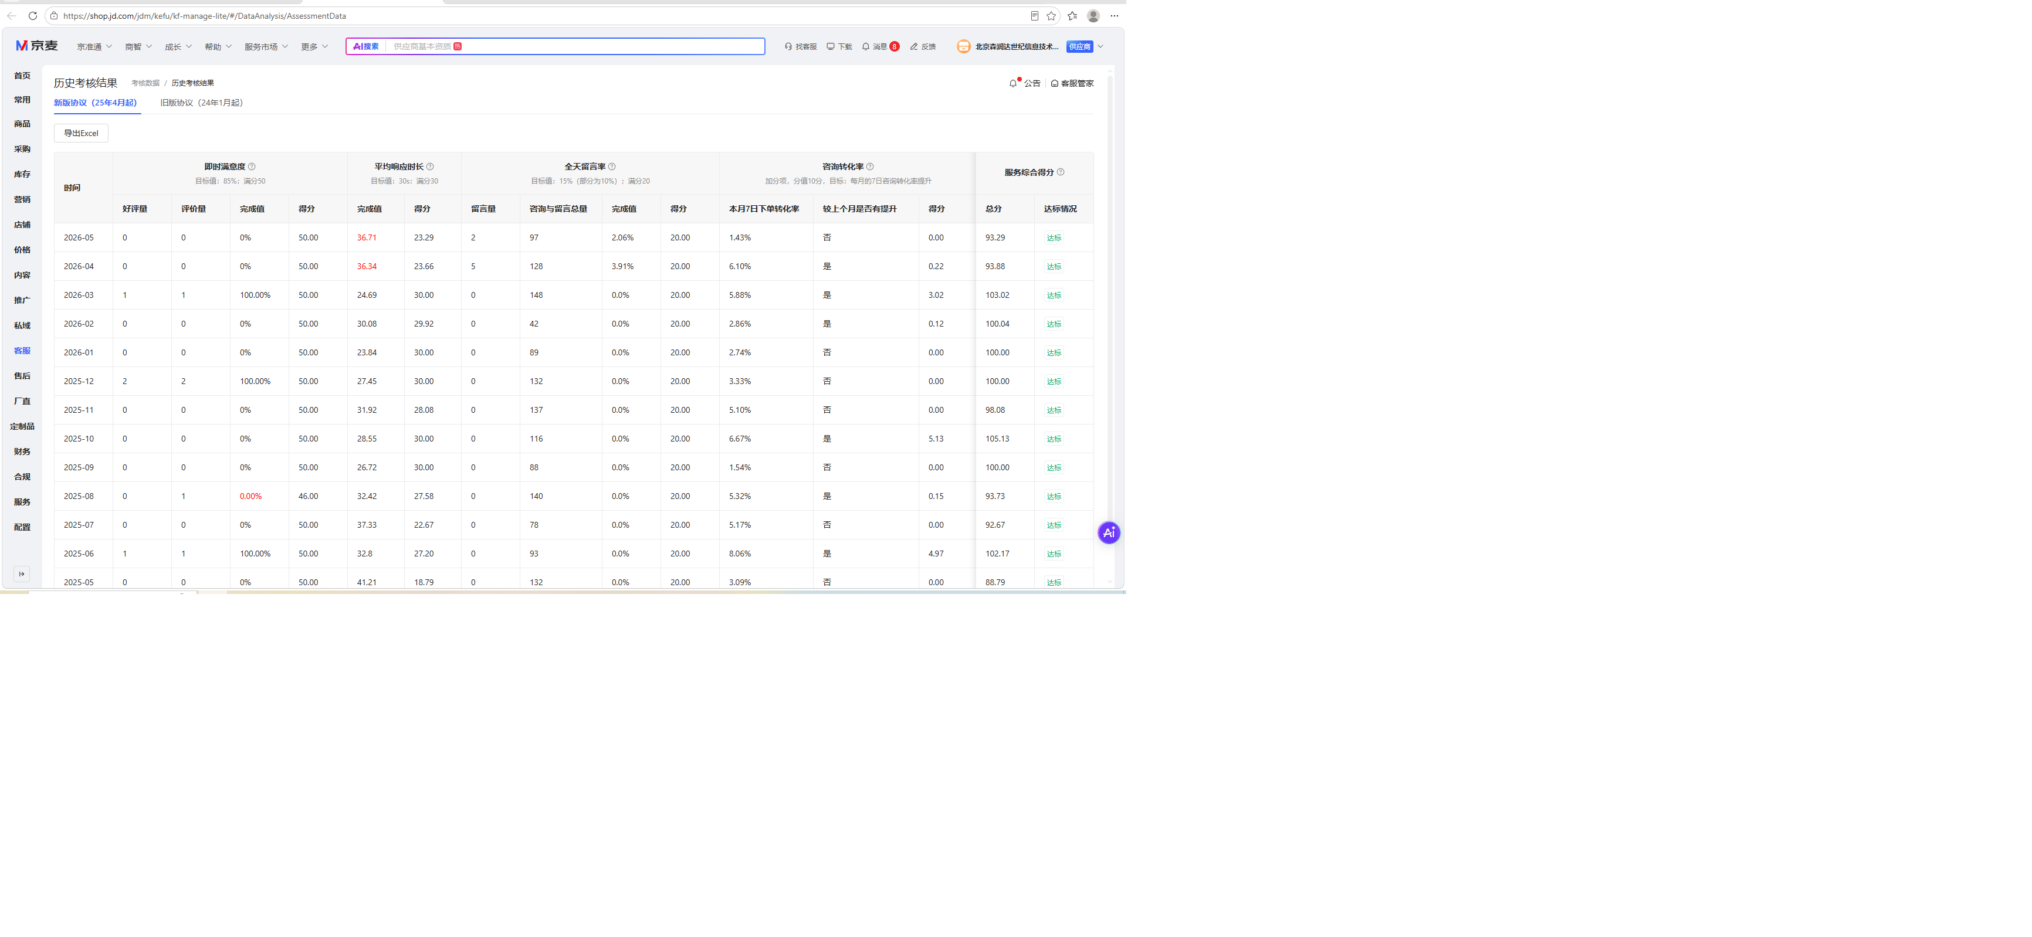Image resolution: width=2032 pixels, height=937 pixels.
Task: Expand the 京准通 dropdown menu
Action: point(94,46)
